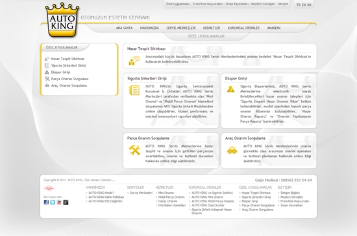
Task: Click the Çağrı Merkezi phone number text
Action: pos(283,180)
